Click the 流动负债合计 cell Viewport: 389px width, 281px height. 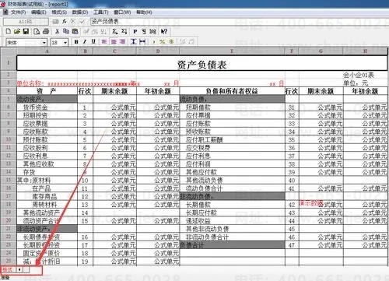point(233,188)
